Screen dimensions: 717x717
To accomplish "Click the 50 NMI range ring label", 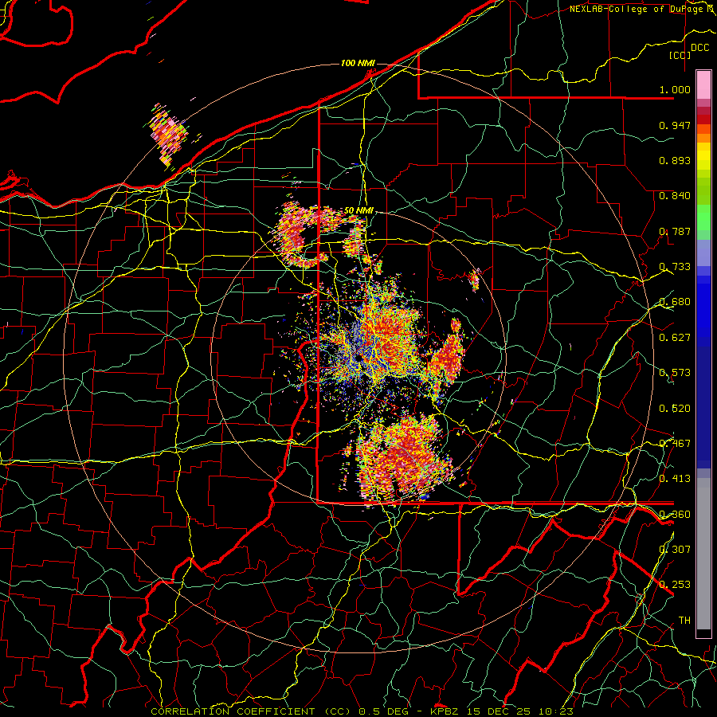I will point(359,211).
